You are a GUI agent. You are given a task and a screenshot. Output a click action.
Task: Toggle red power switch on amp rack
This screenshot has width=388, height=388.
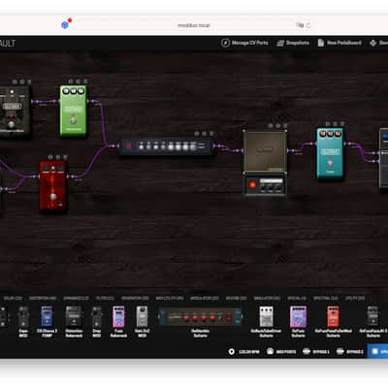(129, 146)
